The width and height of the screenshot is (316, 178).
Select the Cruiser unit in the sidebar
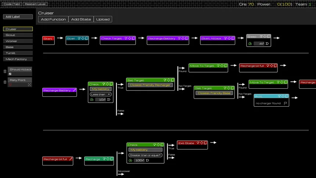click(x=18, y=29)
